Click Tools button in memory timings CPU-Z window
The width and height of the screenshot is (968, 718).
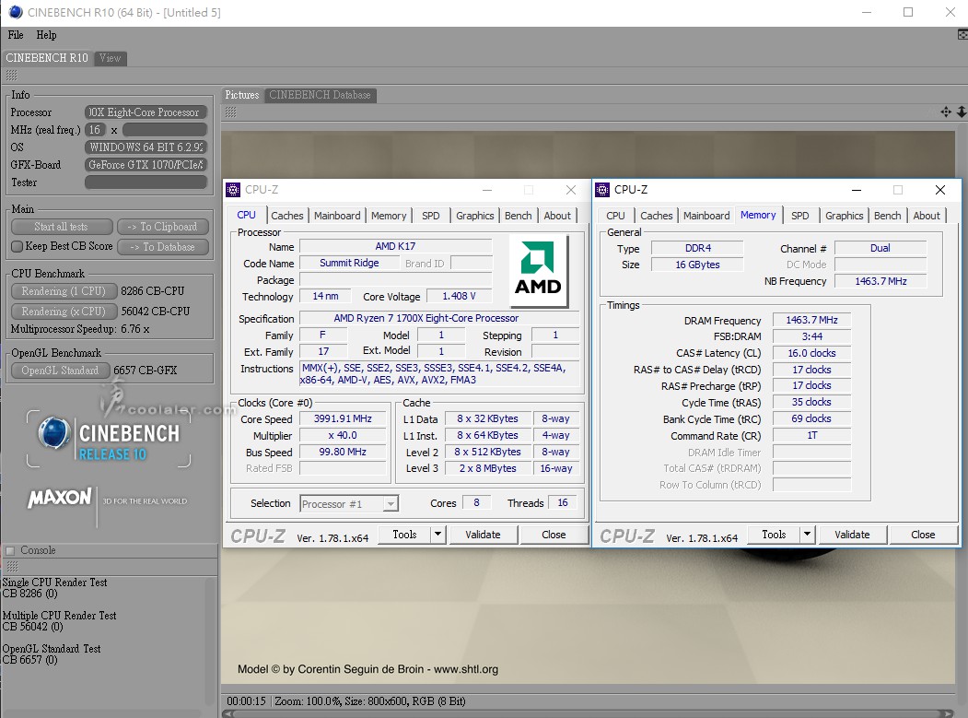coord(774,535)
